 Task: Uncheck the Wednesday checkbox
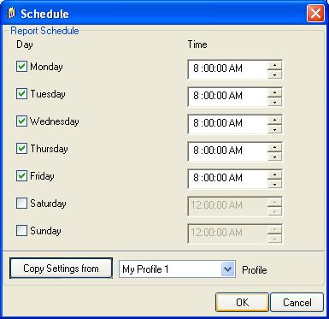pos(21,121)
